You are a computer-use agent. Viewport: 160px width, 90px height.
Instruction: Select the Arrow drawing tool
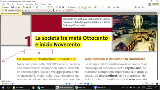(x=32, y=10)
